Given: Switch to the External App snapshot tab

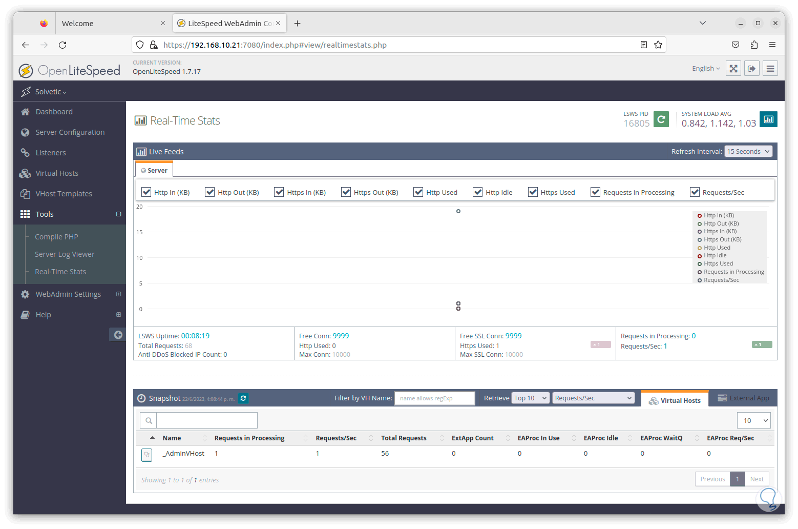Looking at the screenshot, I should point(744,398).
